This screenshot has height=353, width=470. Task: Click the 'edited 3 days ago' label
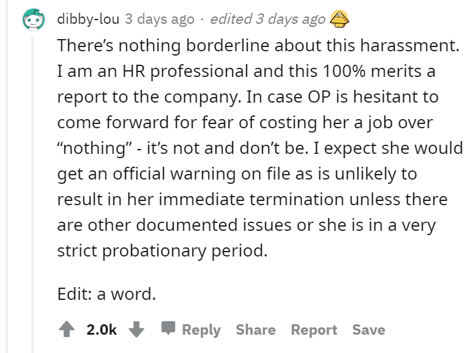coord(267,19)
